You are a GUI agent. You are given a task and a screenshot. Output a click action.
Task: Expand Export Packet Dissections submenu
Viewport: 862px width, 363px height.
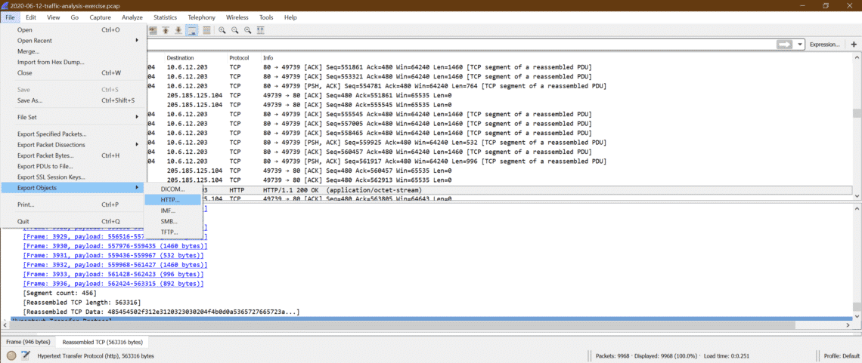pos(73,145)
